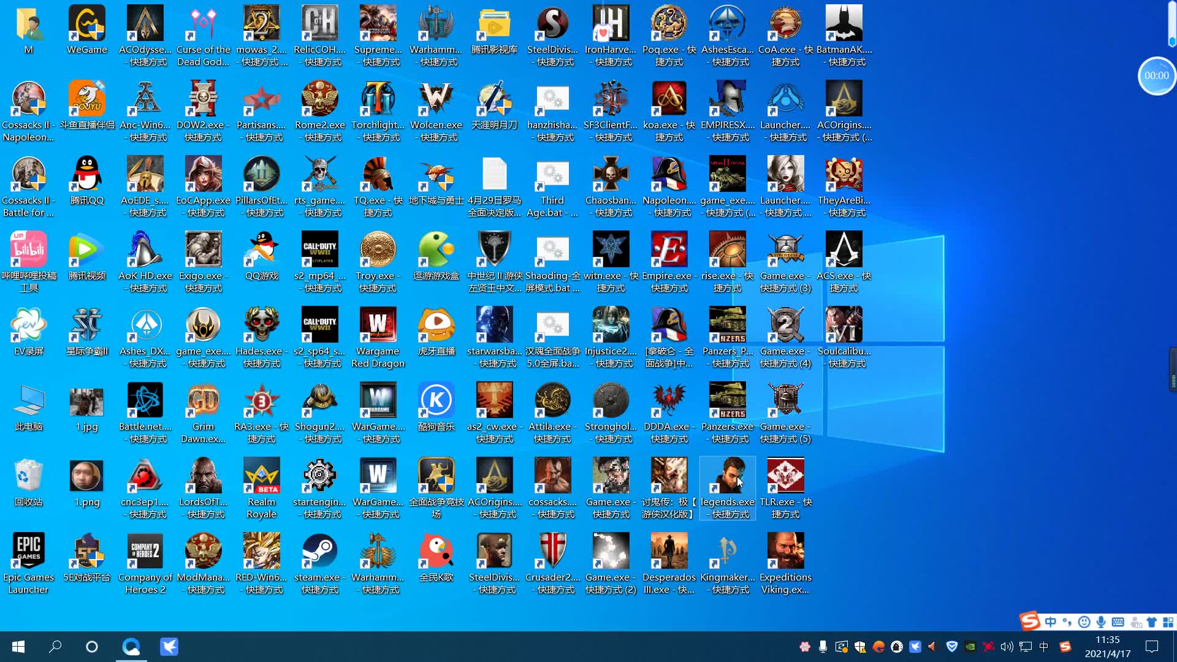
Task: Select the 逗游游戏盒 icon
Action: pos(436,256)
